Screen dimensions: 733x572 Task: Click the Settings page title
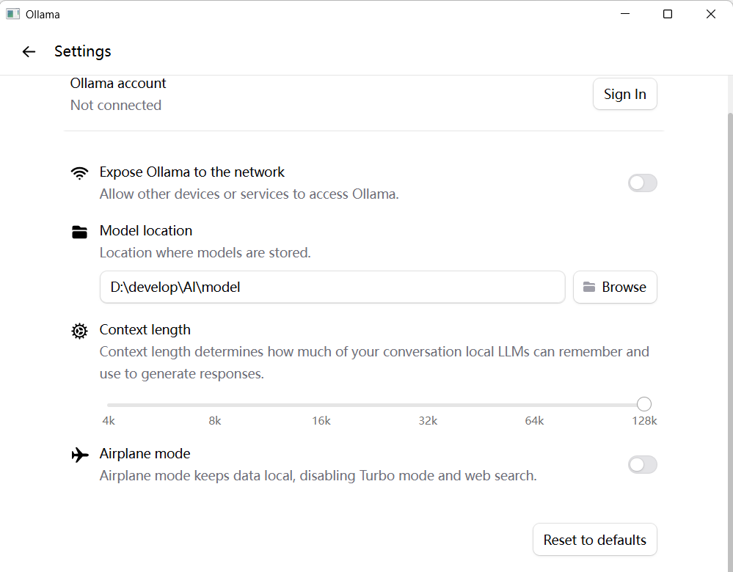pos(83,51)
